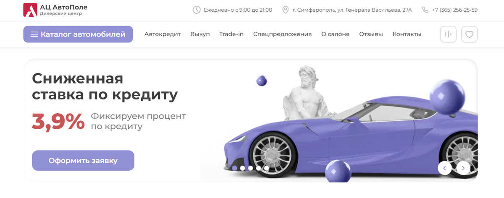Show the previous banner slide
Image resolution: width=504 pixels, height=198 pixels.
pos(445,168)
